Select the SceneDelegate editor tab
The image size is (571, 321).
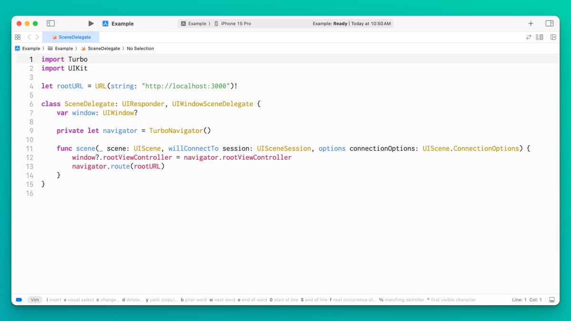pyautogui.click(x=71, y=37)
